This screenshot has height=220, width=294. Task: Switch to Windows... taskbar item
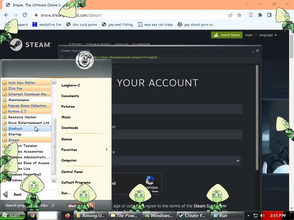coord(159,215)
